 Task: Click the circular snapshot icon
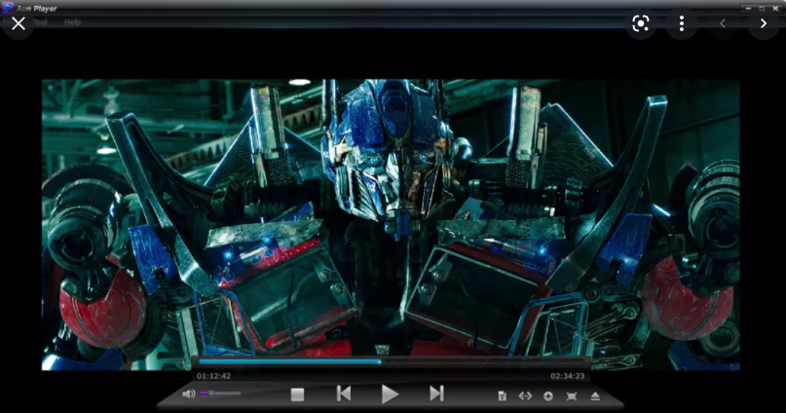(548, 396)
